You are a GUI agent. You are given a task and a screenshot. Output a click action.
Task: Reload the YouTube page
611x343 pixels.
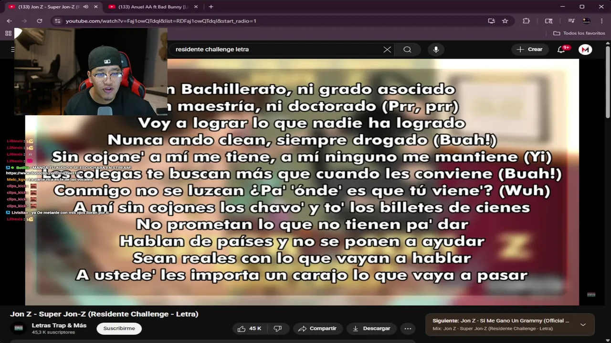pos(40,21)
